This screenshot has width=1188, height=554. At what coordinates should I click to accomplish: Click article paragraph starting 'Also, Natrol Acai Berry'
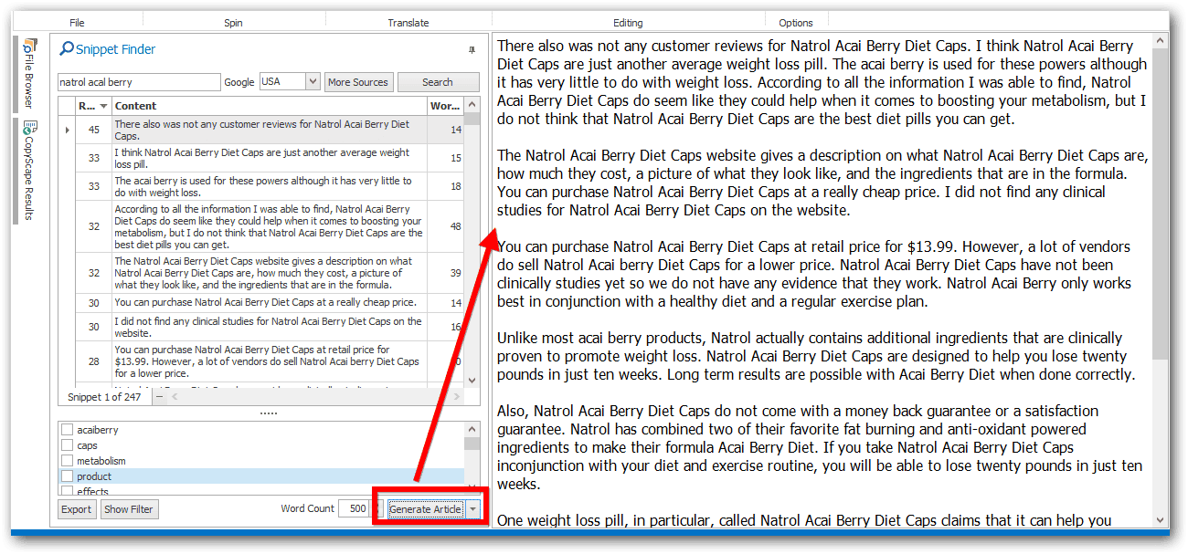[x=820, y=447]
